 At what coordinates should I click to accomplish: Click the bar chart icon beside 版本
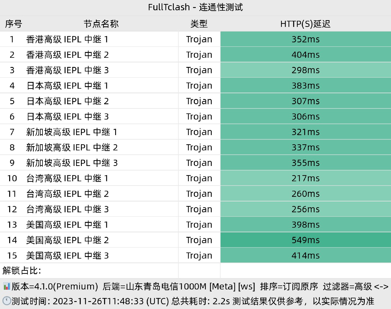[x=6, y=286]
